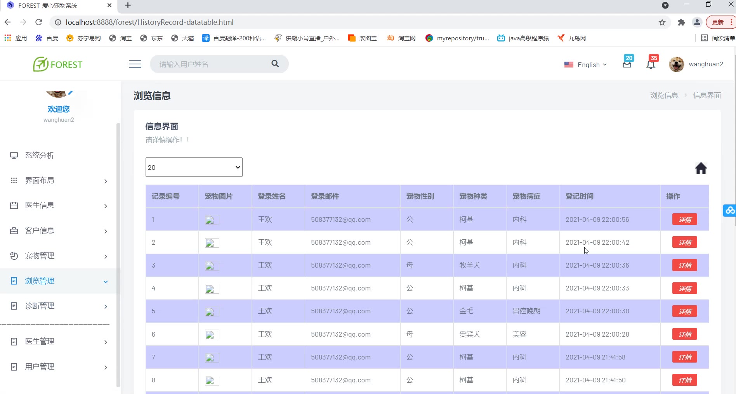Click the 系统分析 monitor icon
This screenshot has height=394, width=736.
point(14,156)
